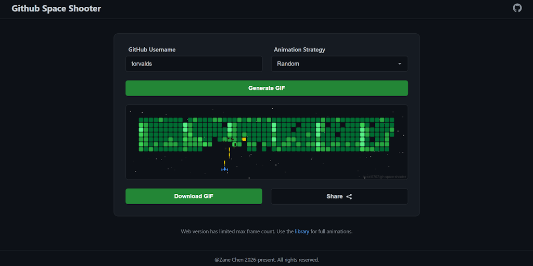Click the generated GIF contribution grid preview
Viewport: 533px width, 266px height.
266,135
